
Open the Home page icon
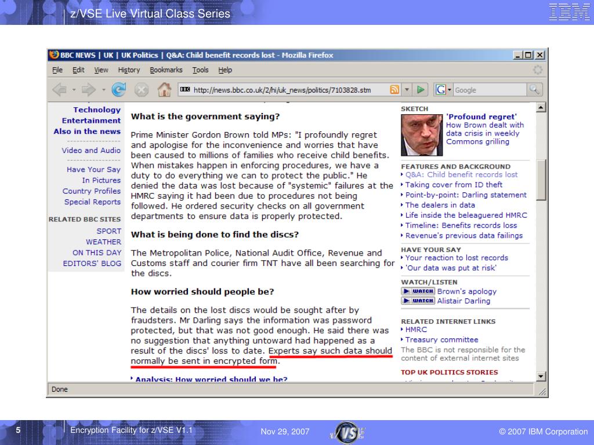pos(164,90)
